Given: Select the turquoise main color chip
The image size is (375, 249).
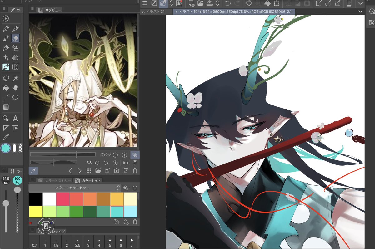Looking at the screenshot, I should tap(6, 148).
